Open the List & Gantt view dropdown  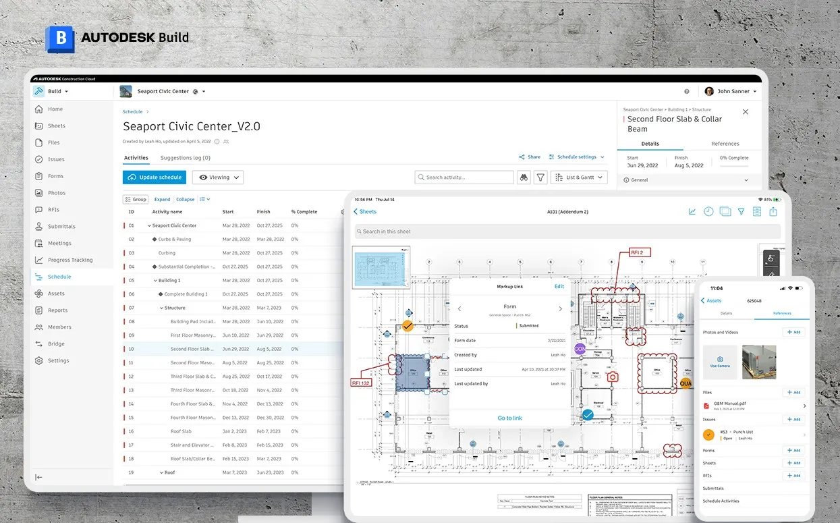pos(579,177)
